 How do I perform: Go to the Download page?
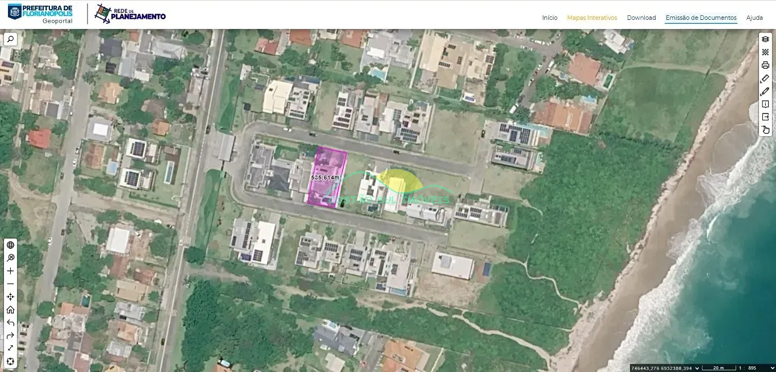(641, 18)
